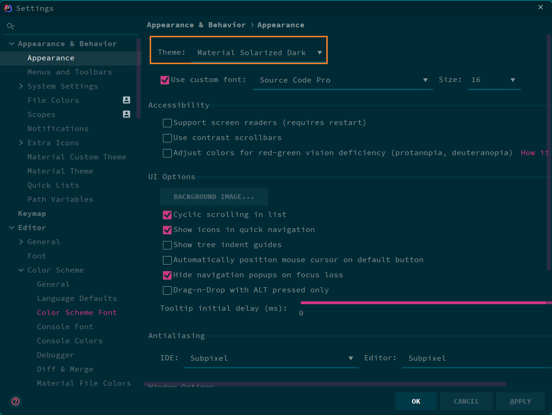Open Console Font settings
This screenshot has height=415, width=552.
[65, 327]
